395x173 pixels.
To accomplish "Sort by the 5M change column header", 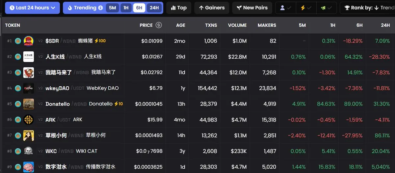I will coord(302,25).
